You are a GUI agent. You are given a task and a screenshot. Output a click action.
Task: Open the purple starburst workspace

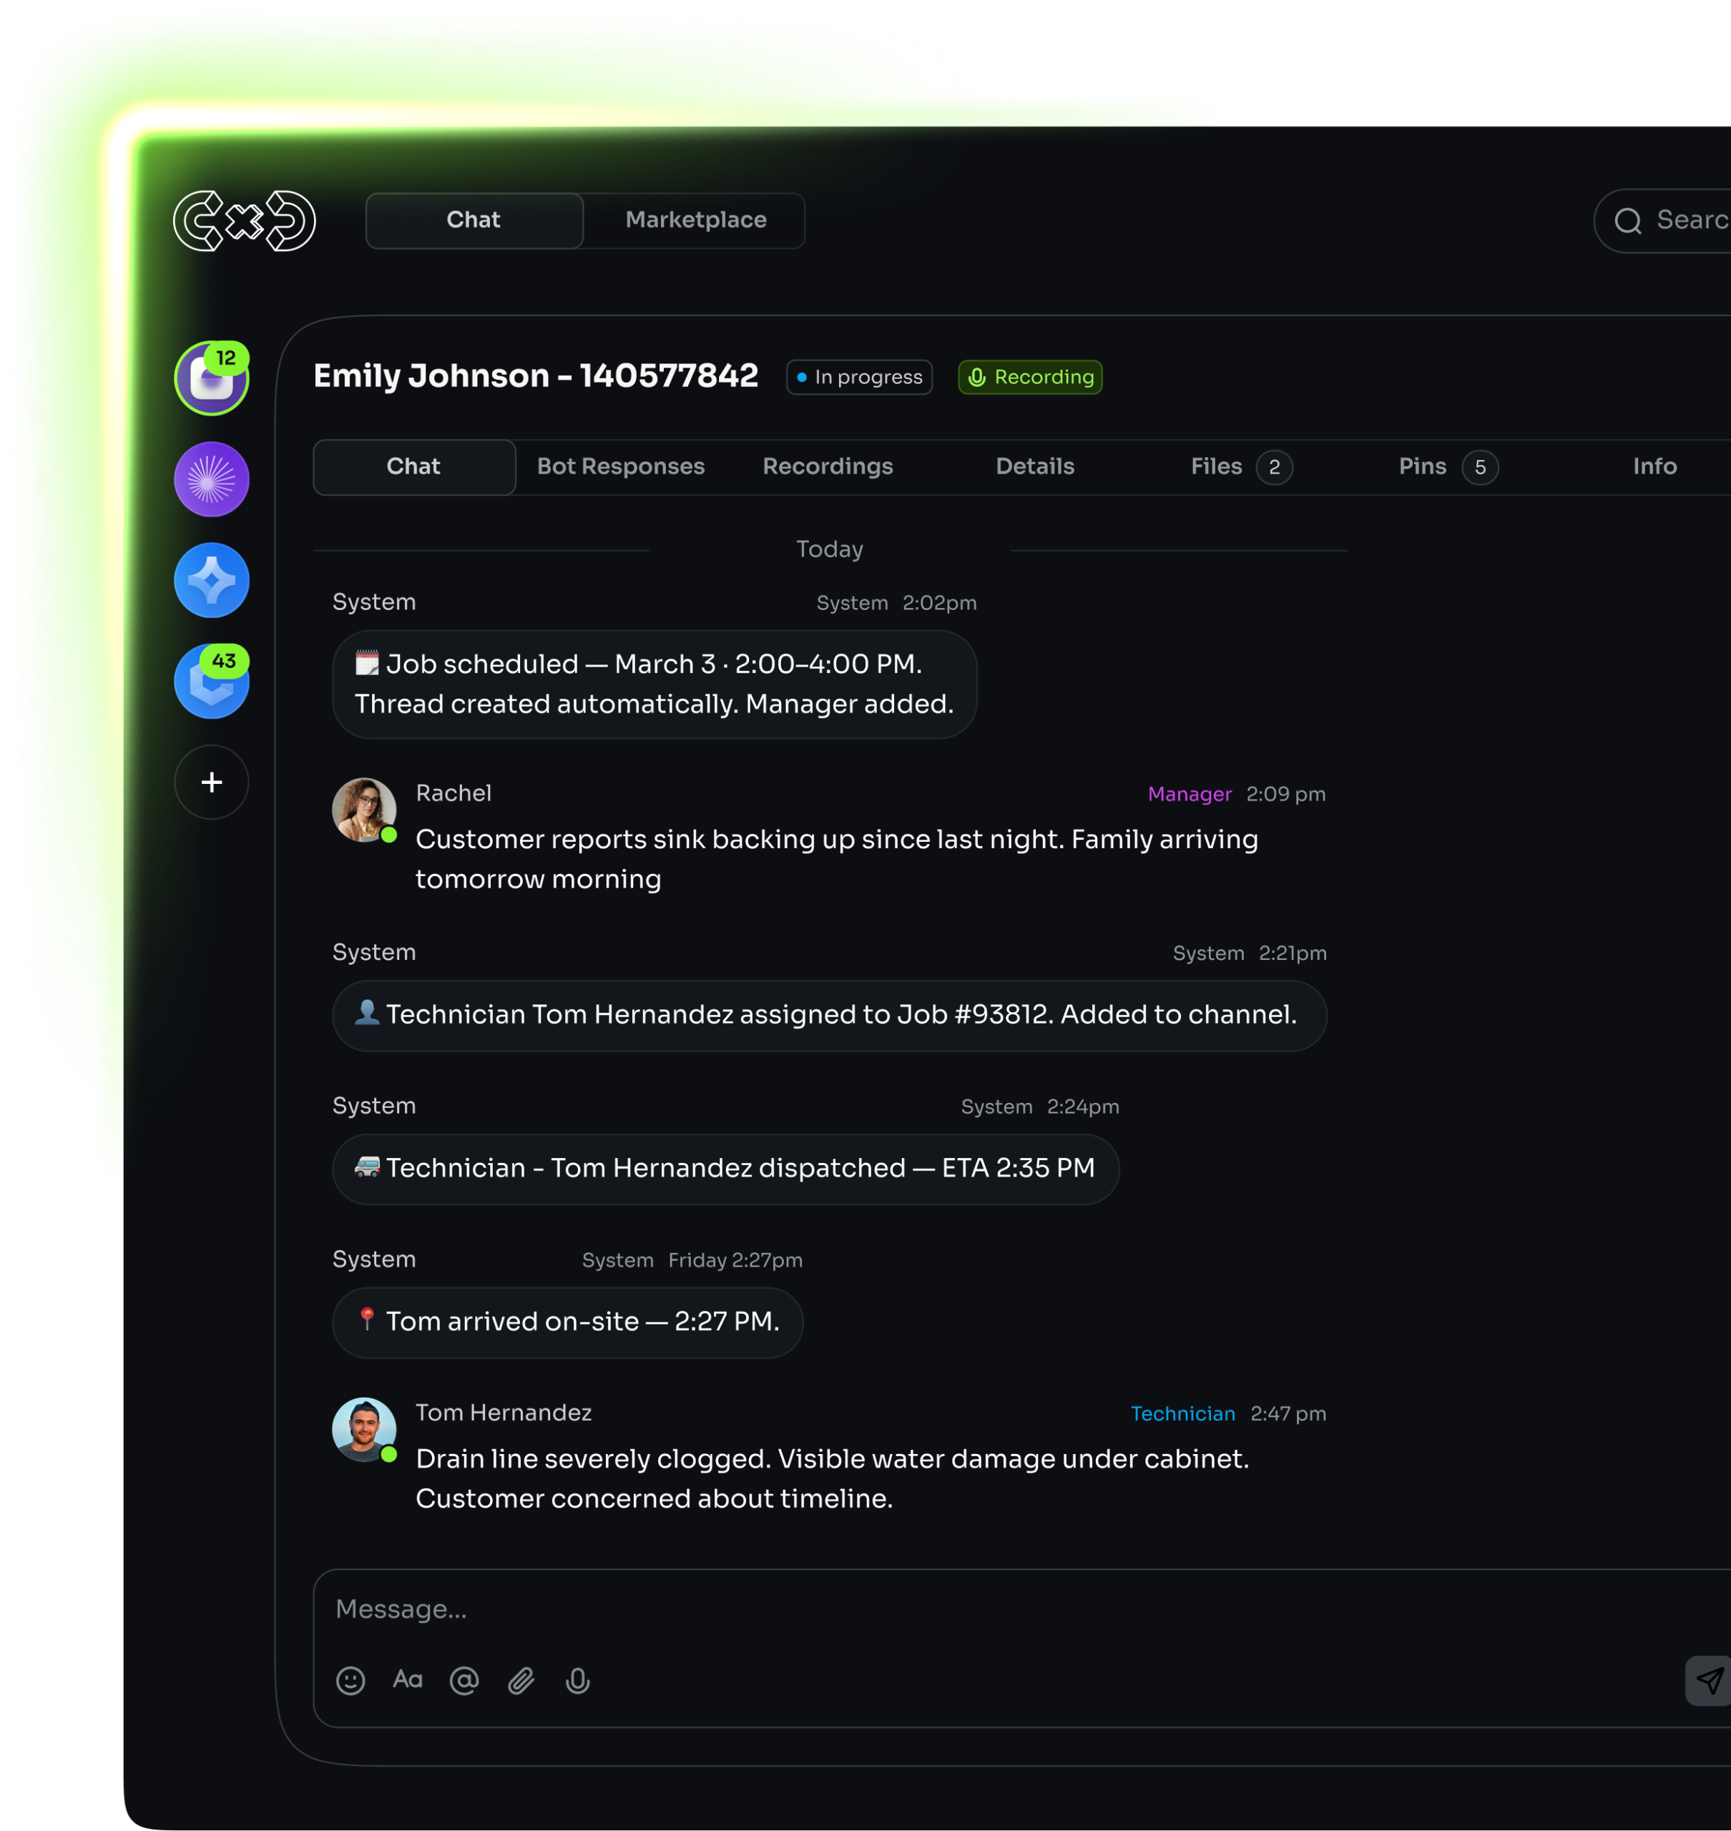click(212, 480)
